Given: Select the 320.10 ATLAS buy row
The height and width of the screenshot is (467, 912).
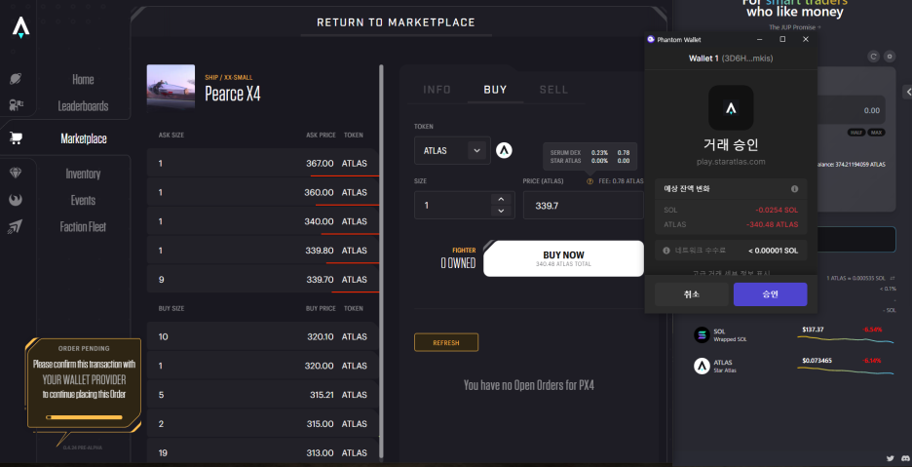Looking at the screenshot, I should [x=261, y=336].
